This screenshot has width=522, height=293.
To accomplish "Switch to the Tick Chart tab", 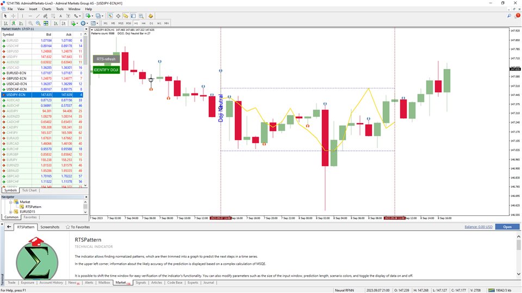I will (29, 190).
